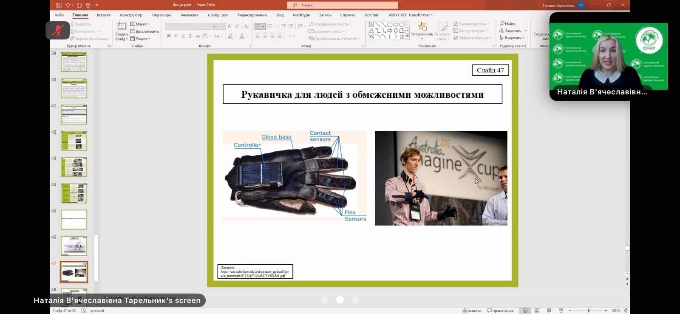The width and height of the screenshot is (680, 314).
Task: Click fit slide to window icon
Action: click(x=626, y=311)
